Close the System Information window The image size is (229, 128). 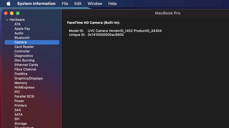pyautogui.click(x=6, y=13)
